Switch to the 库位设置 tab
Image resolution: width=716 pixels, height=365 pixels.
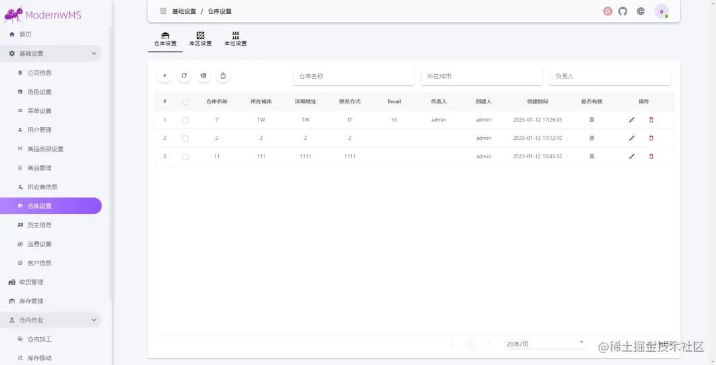coord(235,39)
